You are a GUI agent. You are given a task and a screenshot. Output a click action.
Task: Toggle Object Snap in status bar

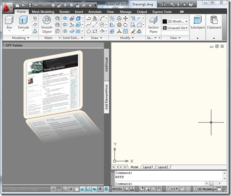tap(76, 189)
